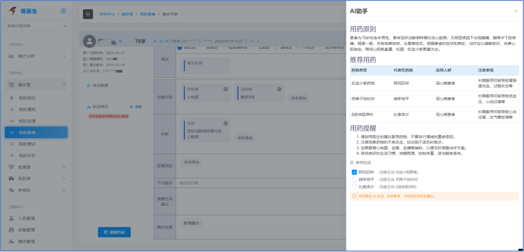Check the 硝苯地平 drug checkbox

pyautogui.click(x=354, y=179)
